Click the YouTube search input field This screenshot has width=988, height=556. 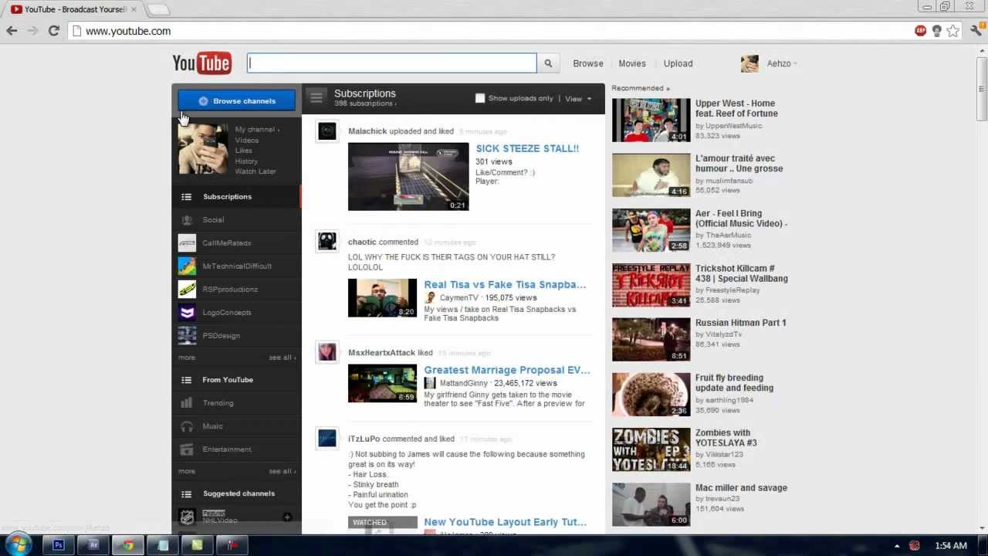392,63
